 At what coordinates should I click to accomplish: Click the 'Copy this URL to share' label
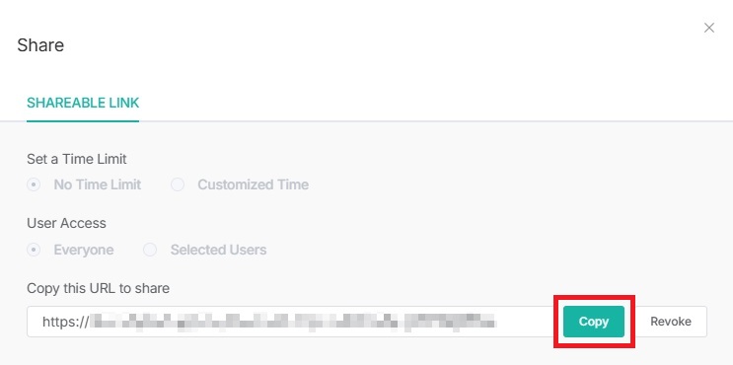click(99, 288)
